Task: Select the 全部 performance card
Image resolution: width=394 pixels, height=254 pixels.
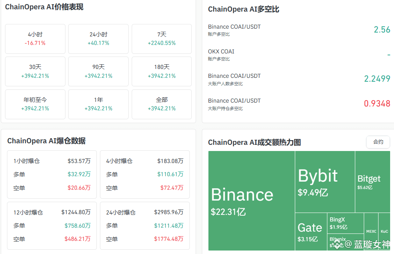Action: (x=162, y=104)
